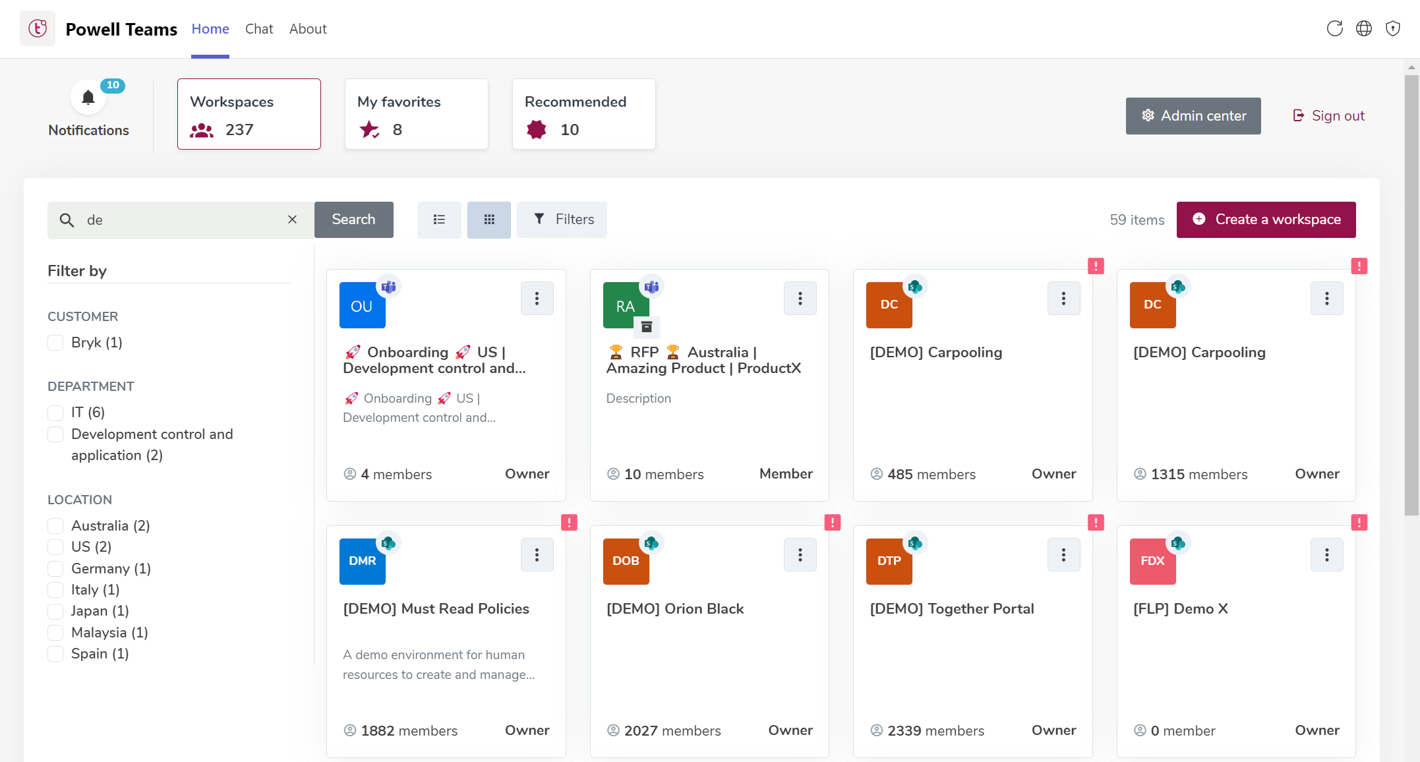Open the globe language icon
The width and height of the screenshot is (1420, 762).
pyautogui.click(x=1364, y=28)
